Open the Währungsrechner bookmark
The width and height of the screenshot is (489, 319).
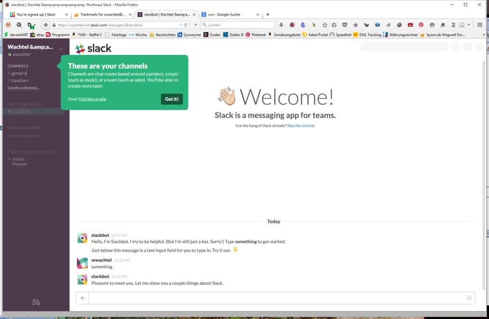(x=400, y=35)
